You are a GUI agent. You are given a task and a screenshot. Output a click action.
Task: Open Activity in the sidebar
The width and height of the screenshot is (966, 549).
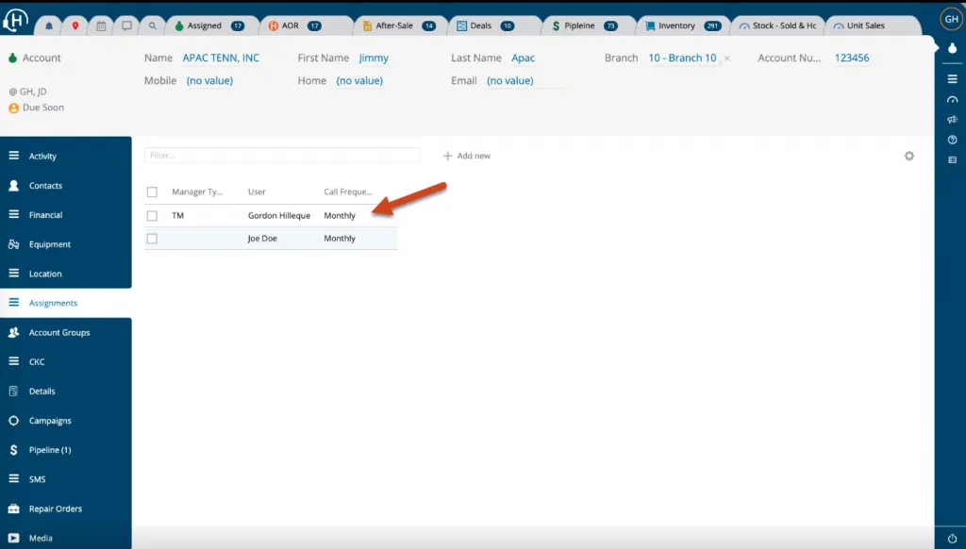coord(65,156)
